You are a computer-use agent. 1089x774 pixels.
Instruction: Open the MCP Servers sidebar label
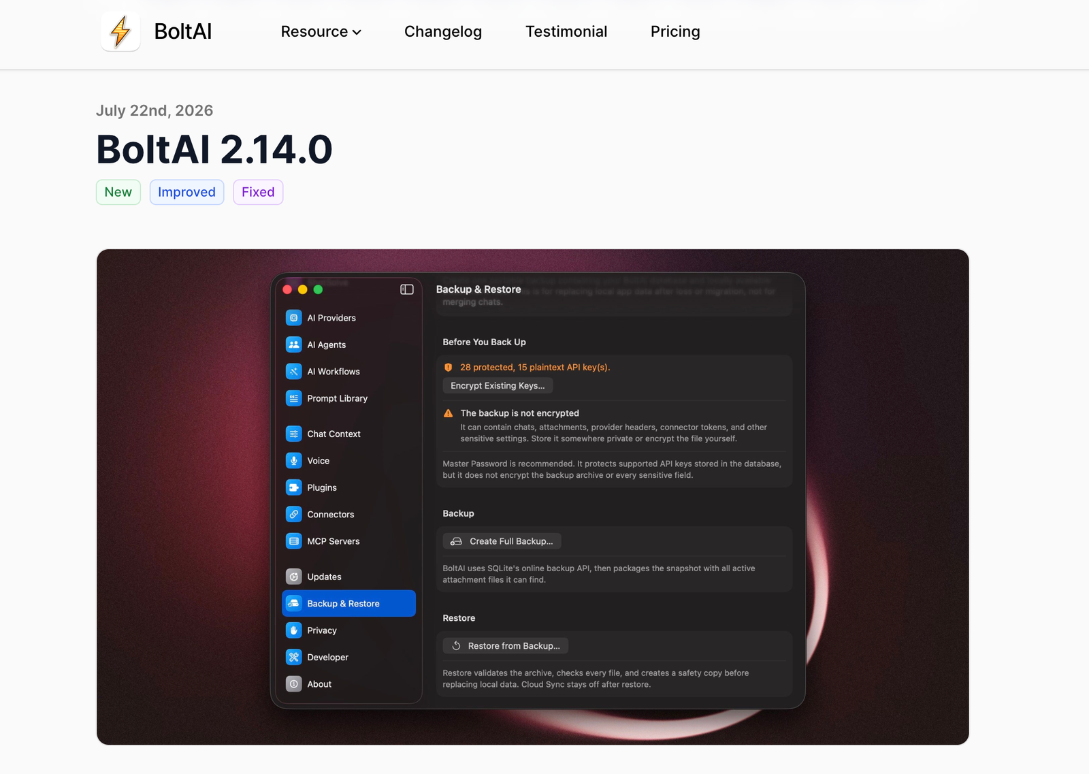tap(334, 541)
